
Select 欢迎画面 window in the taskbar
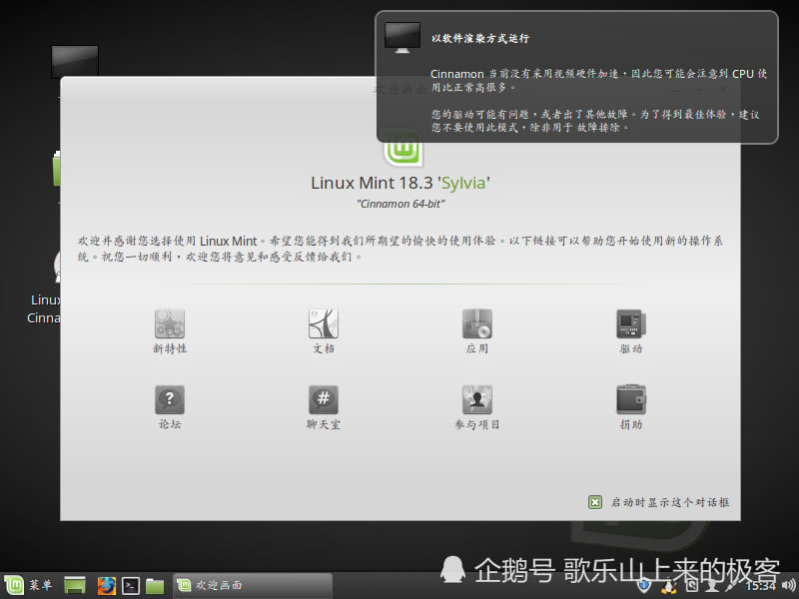[253, 585]
